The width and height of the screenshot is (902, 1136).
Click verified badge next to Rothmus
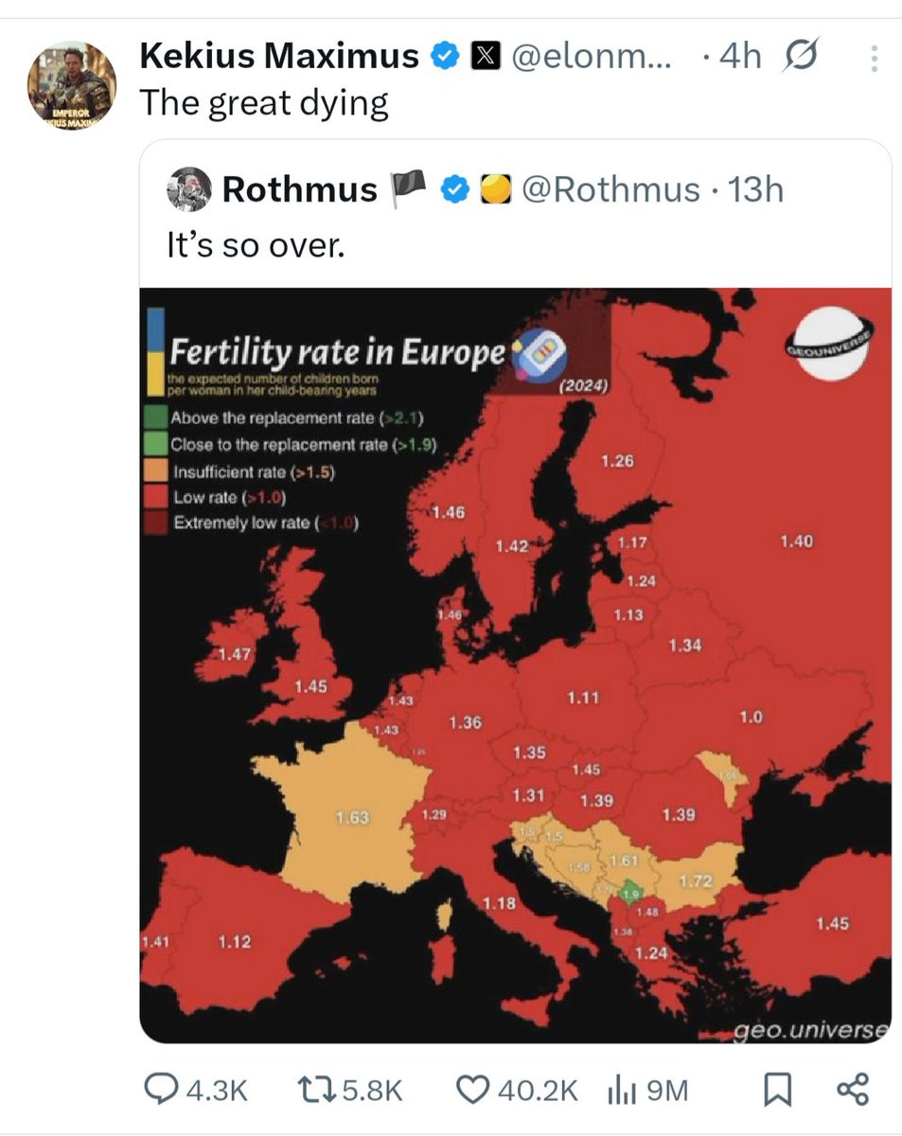coord(457,190)
